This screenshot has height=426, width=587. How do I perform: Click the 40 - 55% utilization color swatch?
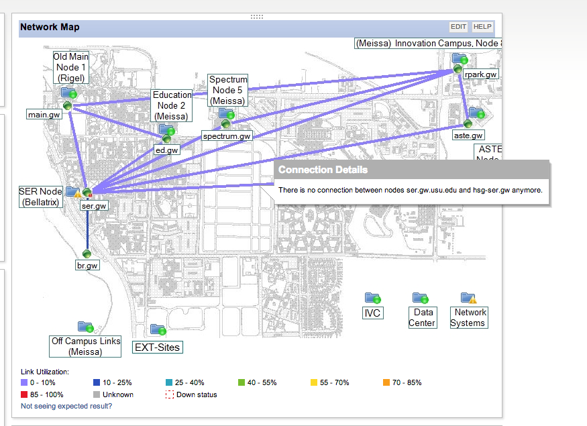coord(242,382)
